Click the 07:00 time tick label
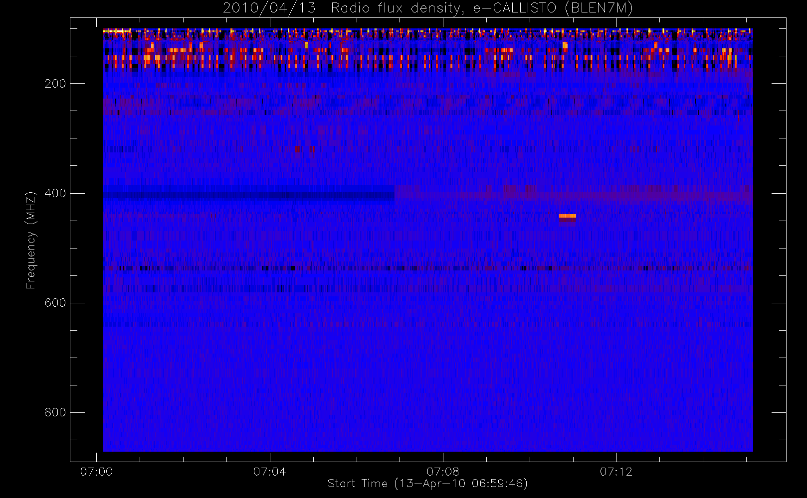Image resolution: width=807 pixels, height=498 pixels. click(x=96, y=472)
